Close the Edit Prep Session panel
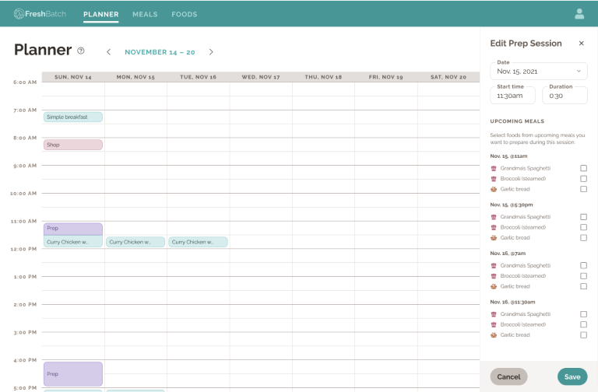This screenshot has height=392, width=598. tap(581, 44)
